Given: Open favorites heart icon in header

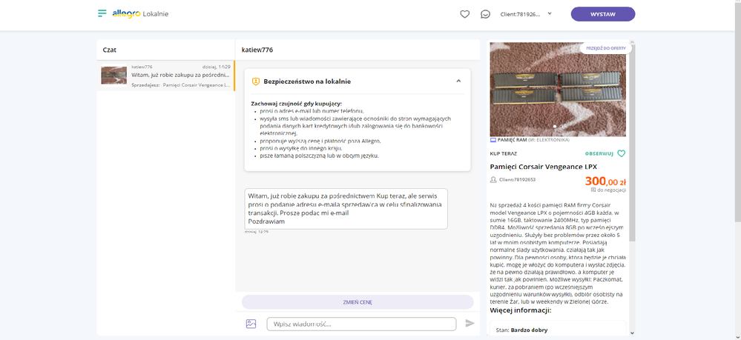Looking at the screenshot, I should click(x=464, y=14).
